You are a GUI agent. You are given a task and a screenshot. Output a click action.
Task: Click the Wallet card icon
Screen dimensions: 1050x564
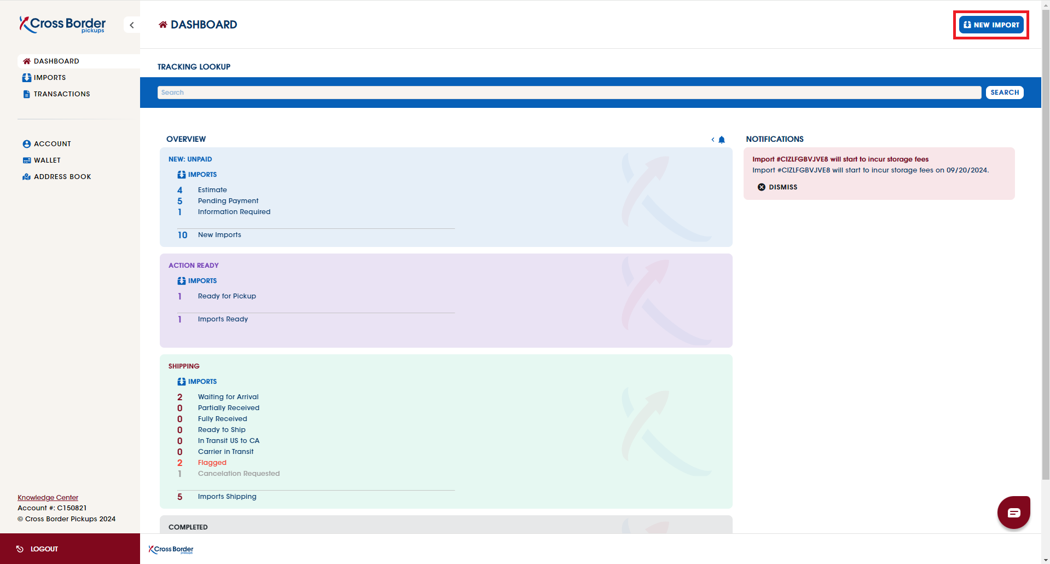(26, 160)
